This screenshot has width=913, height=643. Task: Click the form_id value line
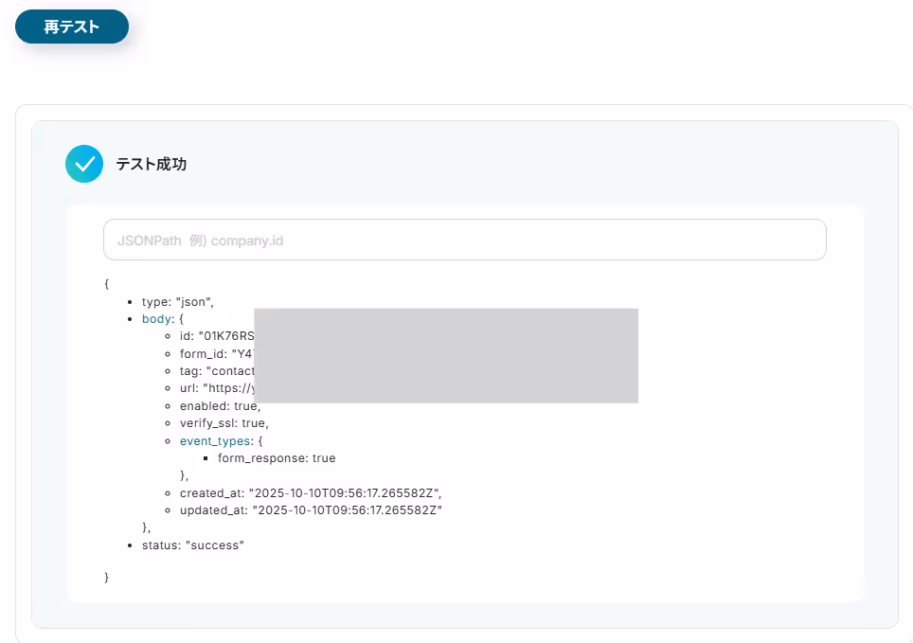[217, 354]
